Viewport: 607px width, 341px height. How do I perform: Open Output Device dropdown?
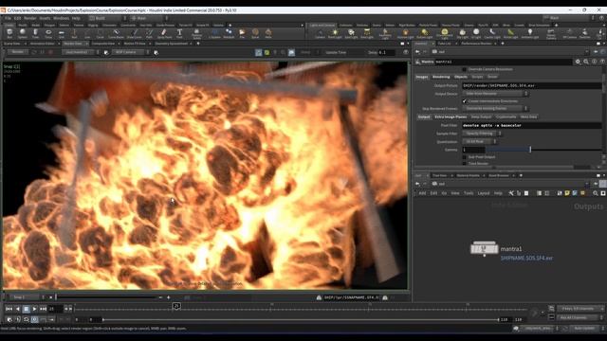(x=495, y=94)
